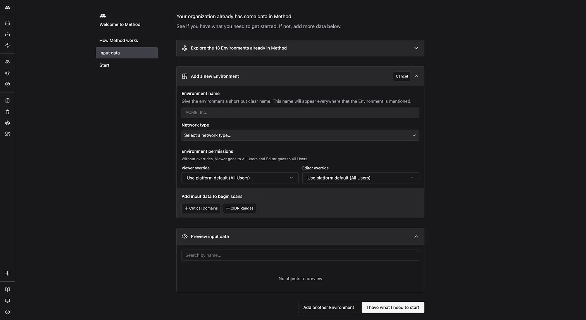Open the compass icon in the sidebar
Screen dimensions: 586x320
(x=7, y=84)
